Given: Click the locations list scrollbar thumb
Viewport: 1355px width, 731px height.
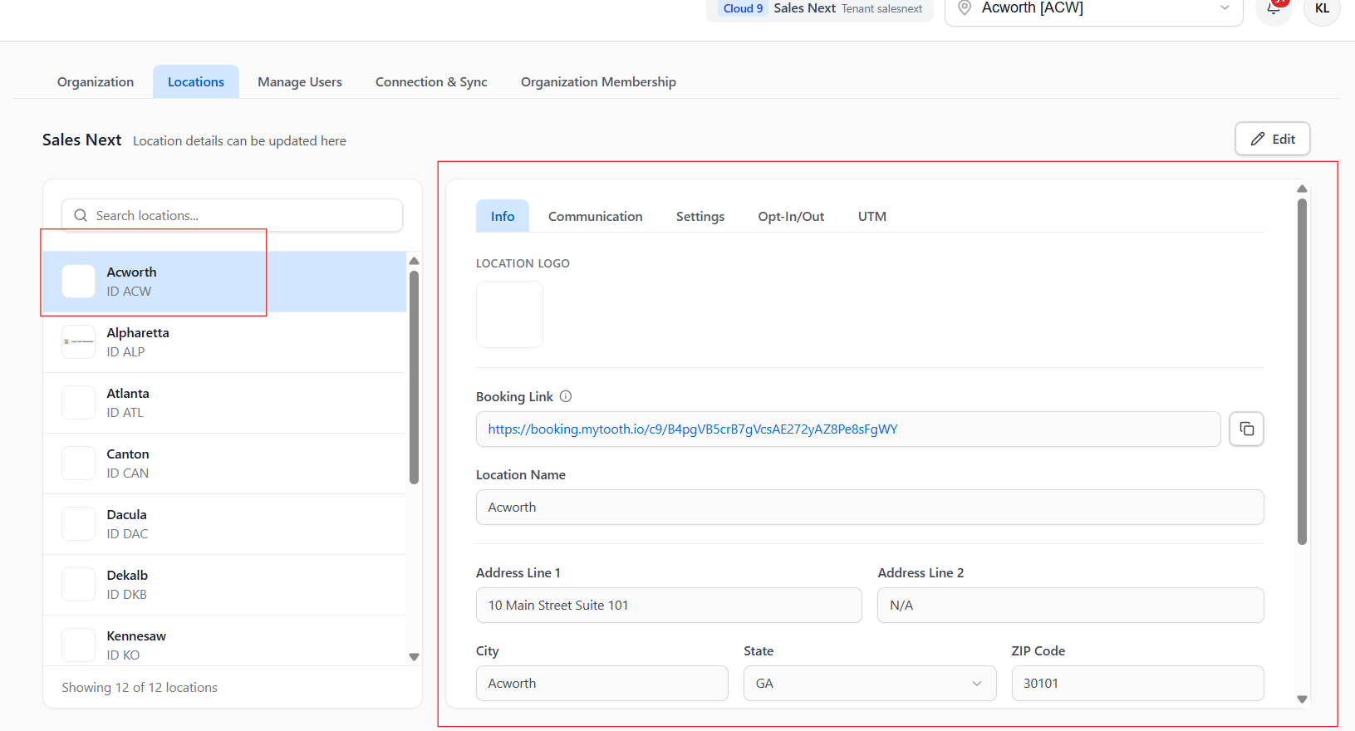Looking at the screenshot, I should click(x=414, y=377).
